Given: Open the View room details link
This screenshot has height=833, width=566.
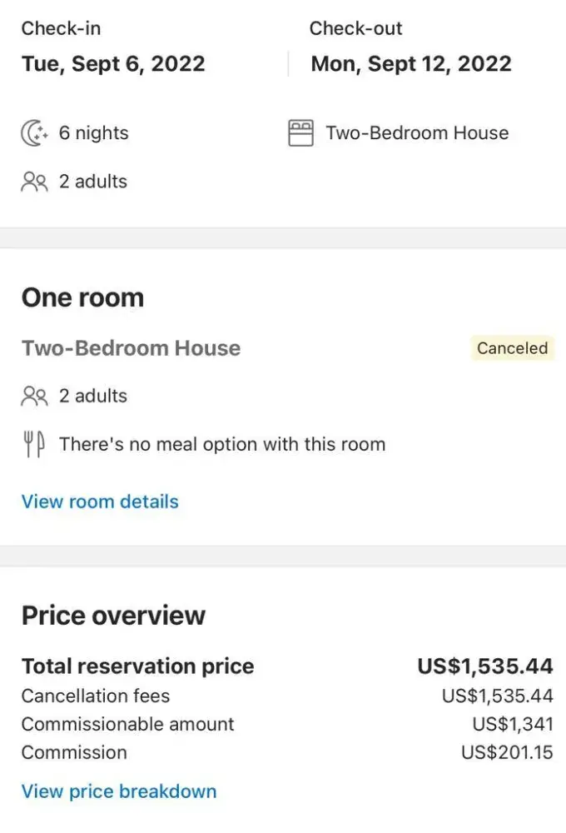Looking at the screenshot, I should tap(100, 501).
